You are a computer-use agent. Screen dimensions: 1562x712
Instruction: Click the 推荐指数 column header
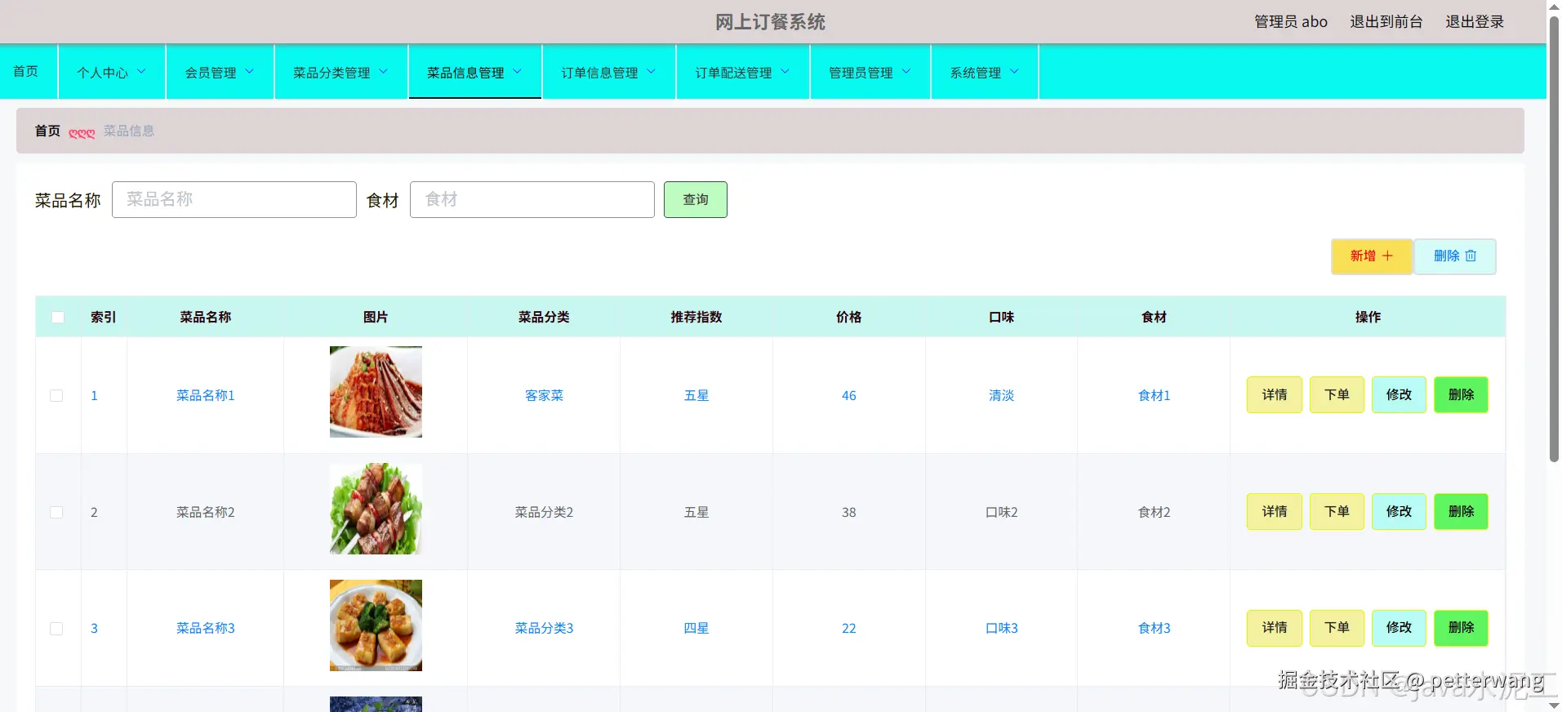coord(696,317)
